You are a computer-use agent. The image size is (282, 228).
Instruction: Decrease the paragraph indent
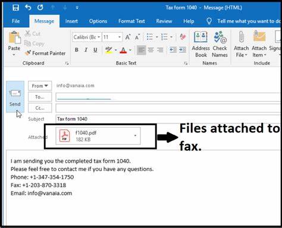coord(173,50)
